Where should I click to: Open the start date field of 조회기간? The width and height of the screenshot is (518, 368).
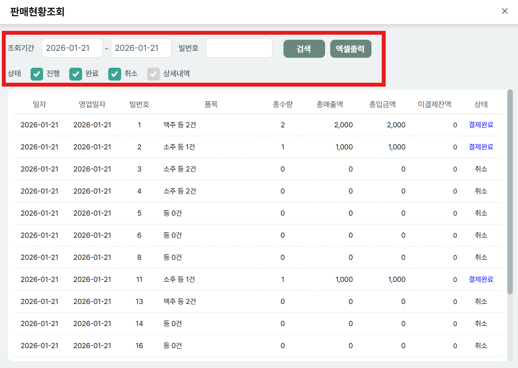click(72, 48)
